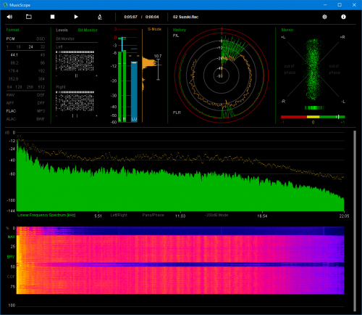The width and height of the screenshot is (362, 315).
Task: Enable the -200dB Mode option
Action: [x=216, y=215]
